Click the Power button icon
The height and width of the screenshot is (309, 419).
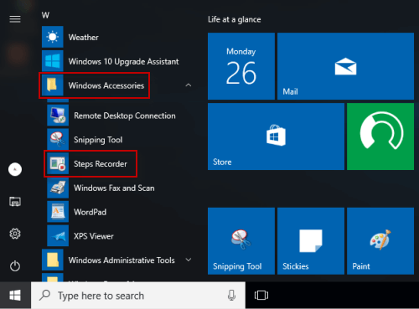pyautogui.click(x=15, y=265)
